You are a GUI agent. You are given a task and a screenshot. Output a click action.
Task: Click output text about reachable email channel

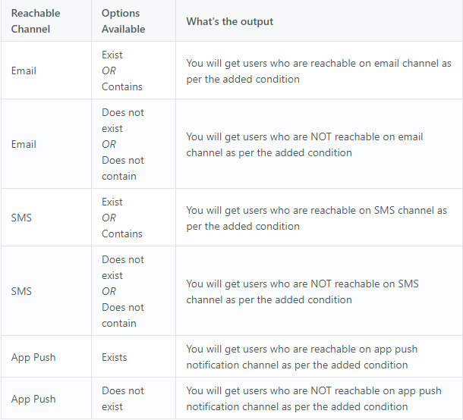(319, 71)
